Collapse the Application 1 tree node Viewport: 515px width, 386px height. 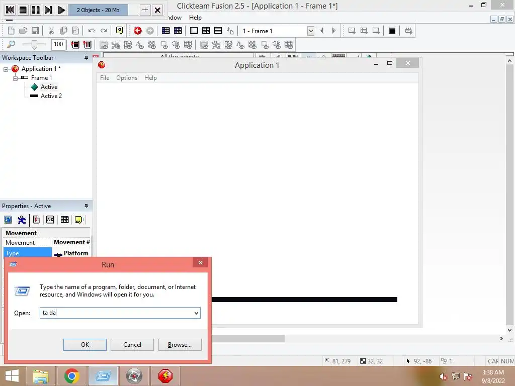pyautogui.click(x=6, y=69)
